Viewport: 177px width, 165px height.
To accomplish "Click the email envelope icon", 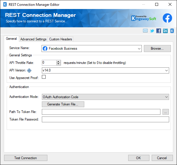I will (145, 31).
